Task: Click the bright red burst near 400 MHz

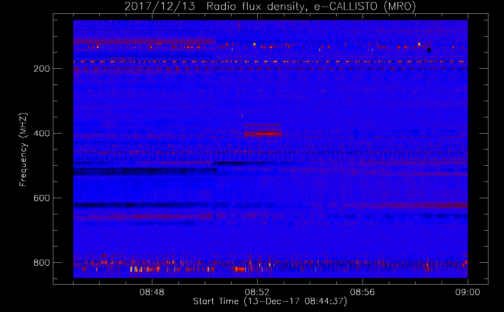Action: click(263, 134)
